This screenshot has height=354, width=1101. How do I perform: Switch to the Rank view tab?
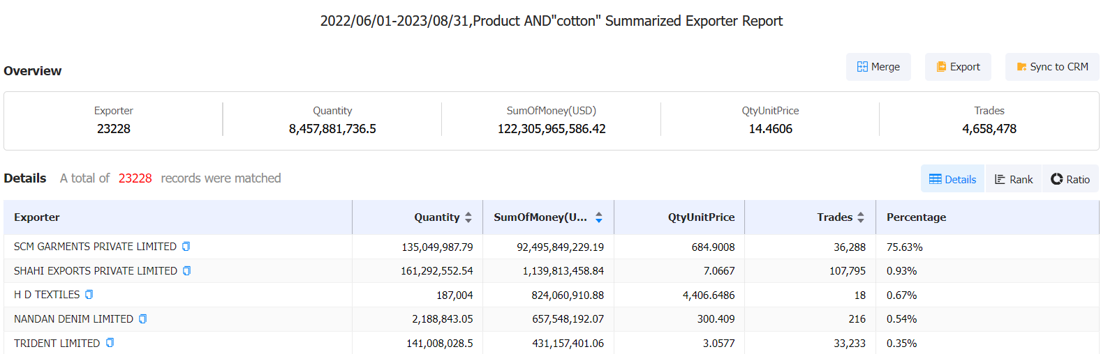pos(1014,179)
